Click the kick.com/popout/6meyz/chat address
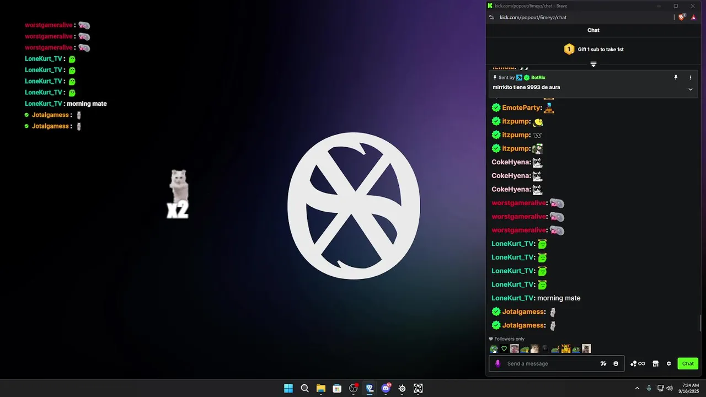Viewport: 706px width, 397px height. click(x=533, y=18)
